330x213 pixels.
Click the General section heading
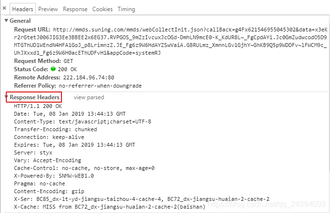coord(20,21)
